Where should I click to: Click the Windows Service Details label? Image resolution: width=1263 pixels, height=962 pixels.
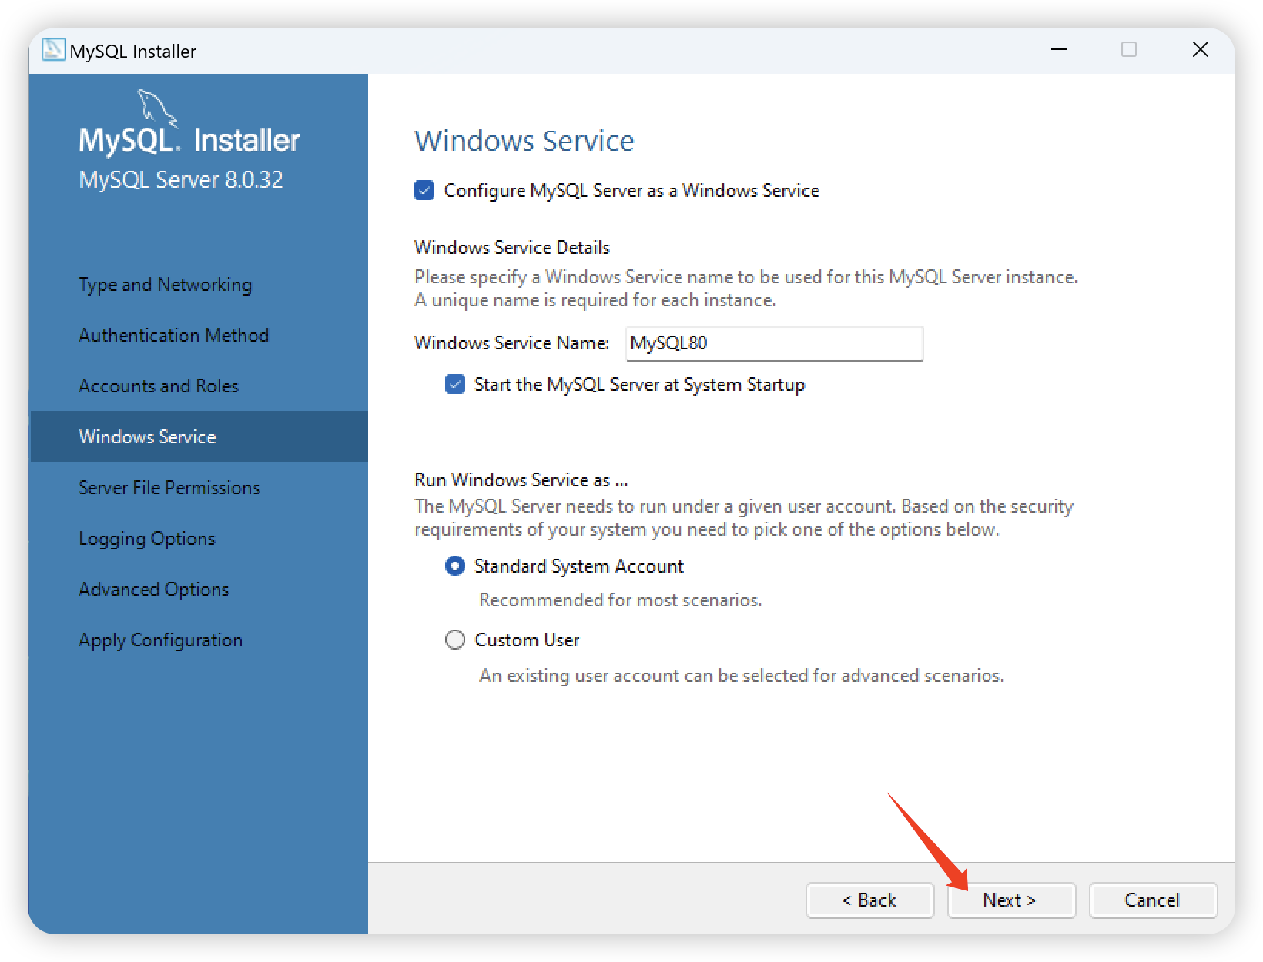click(x=512, y=247)
